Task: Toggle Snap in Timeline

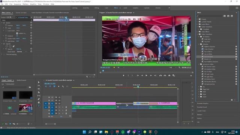Action: pos(50,87)
